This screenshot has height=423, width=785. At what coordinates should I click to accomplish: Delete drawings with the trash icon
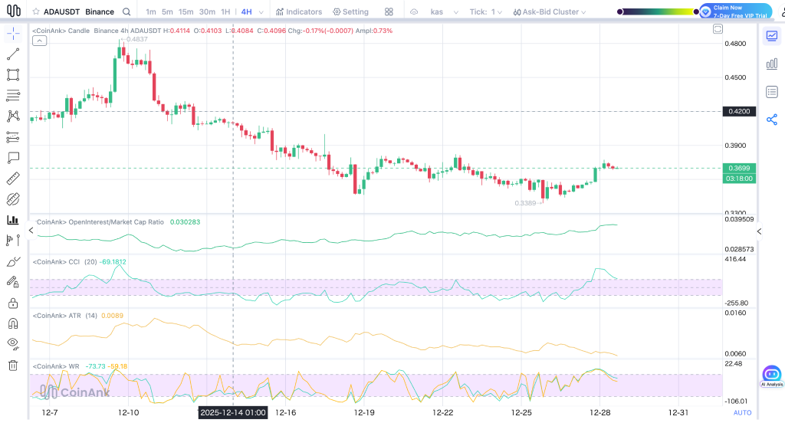click(x=13, y=366)
